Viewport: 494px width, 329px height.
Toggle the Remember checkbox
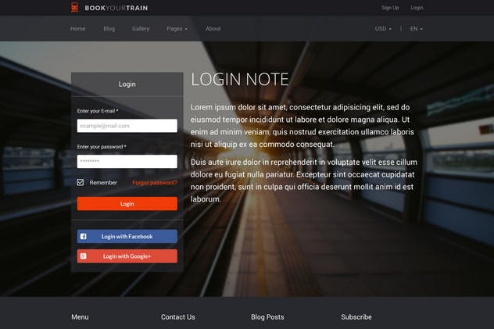(x=81, y=182)
